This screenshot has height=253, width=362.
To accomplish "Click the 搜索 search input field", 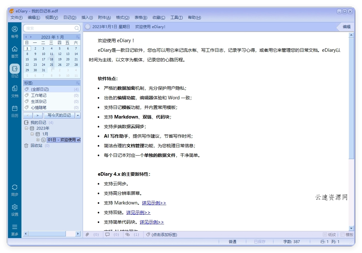I will point(49,28).
